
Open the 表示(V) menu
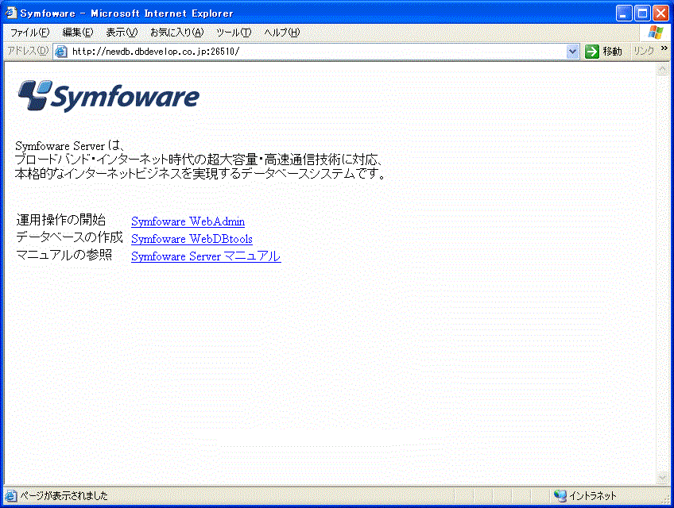(122, 33)
